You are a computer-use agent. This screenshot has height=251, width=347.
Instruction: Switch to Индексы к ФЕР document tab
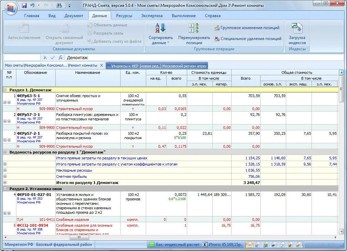pyautogui.click(x=157, y=66)
